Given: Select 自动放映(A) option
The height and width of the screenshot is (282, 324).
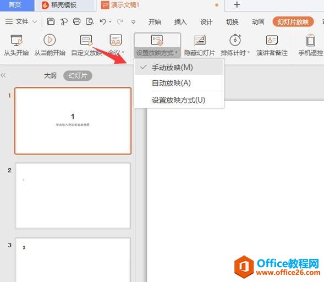Looking at the screenshot, I should 179,83.
